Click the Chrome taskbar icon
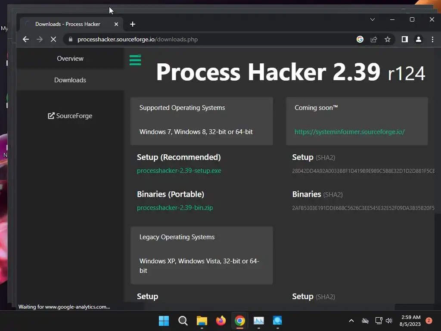 pos(239,321)
